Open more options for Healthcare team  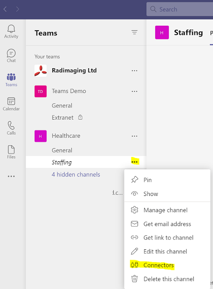click(134, 136)
